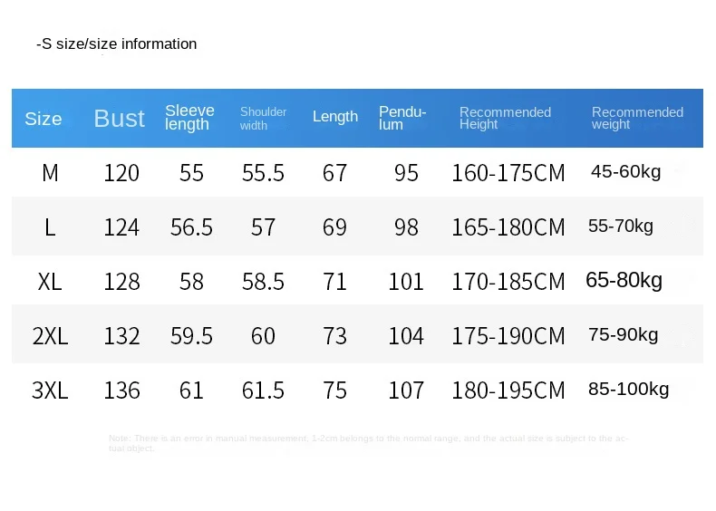The image size is (716, 511).
Task: Click the Bust column header
Action: click(x=119, y=119)
